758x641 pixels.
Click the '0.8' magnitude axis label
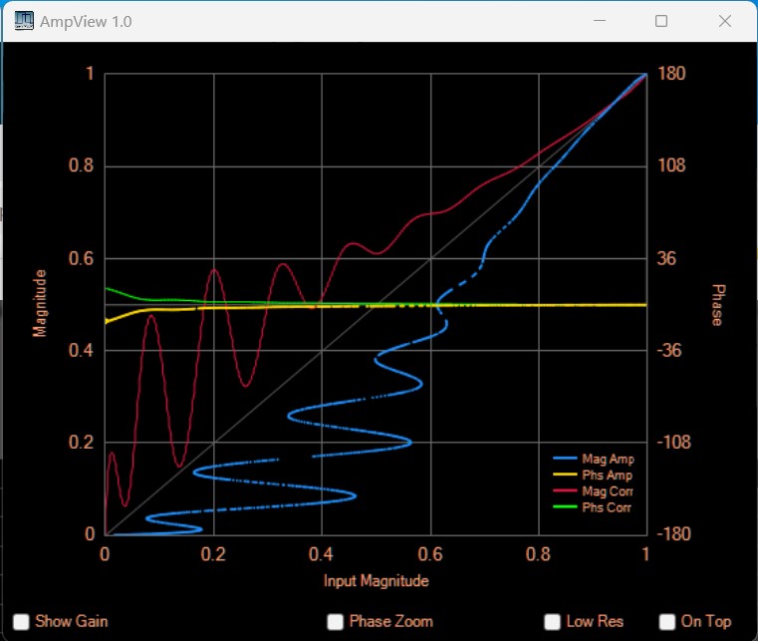(82, 165)
